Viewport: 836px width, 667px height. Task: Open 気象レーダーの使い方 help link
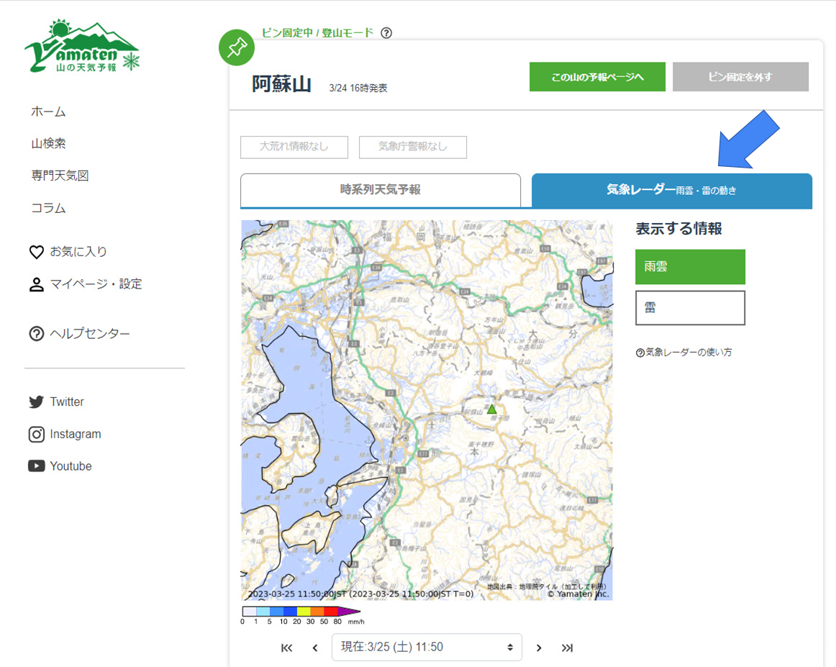pos(684,353)
